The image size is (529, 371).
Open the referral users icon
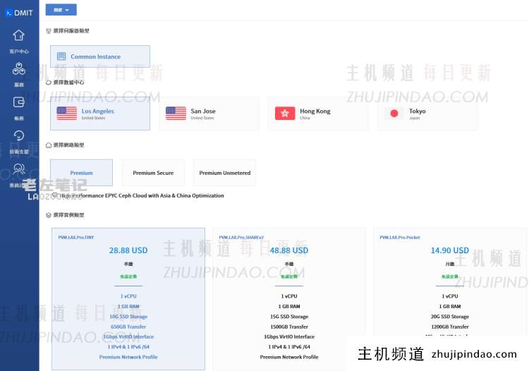tap(18, 169)
